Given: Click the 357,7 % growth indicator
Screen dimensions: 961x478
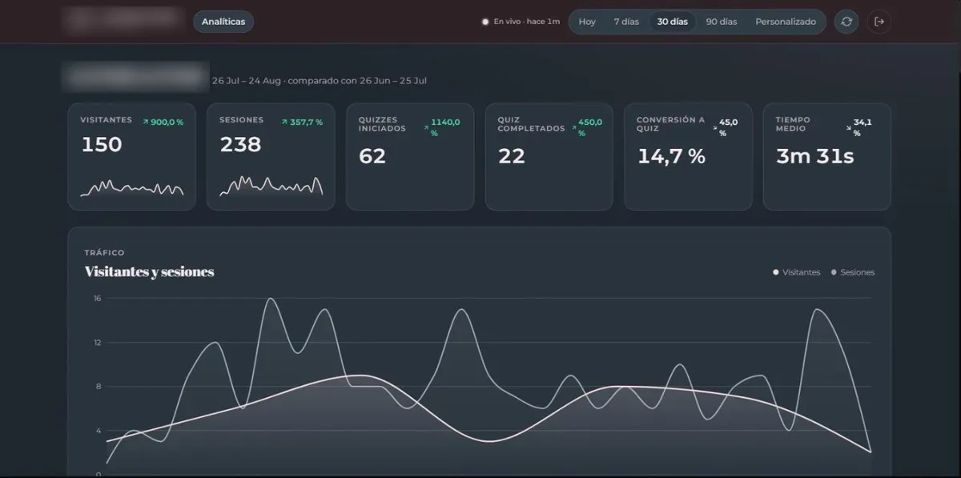Looking at the screenshot, I should pos(302,123).
